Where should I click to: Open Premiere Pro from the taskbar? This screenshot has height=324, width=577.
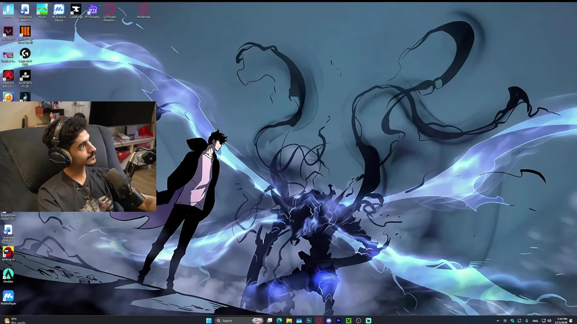click(339, 320)
